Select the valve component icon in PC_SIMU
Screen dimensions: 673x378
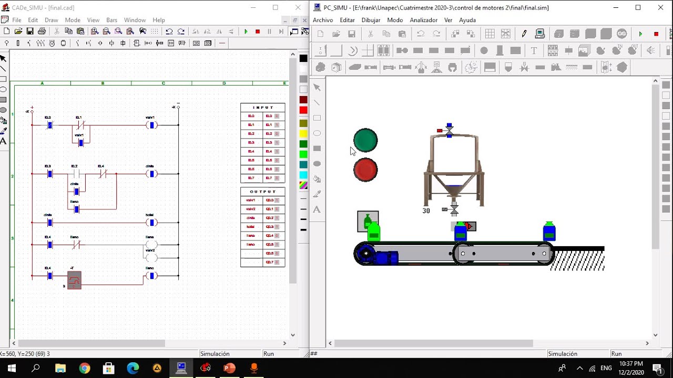(x=524, y=67)
